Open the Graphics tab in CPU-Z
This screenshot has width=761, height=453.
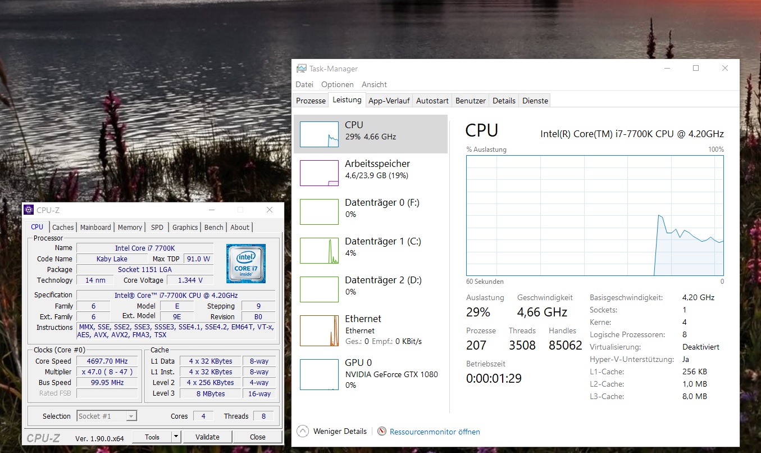coord(185,227)
